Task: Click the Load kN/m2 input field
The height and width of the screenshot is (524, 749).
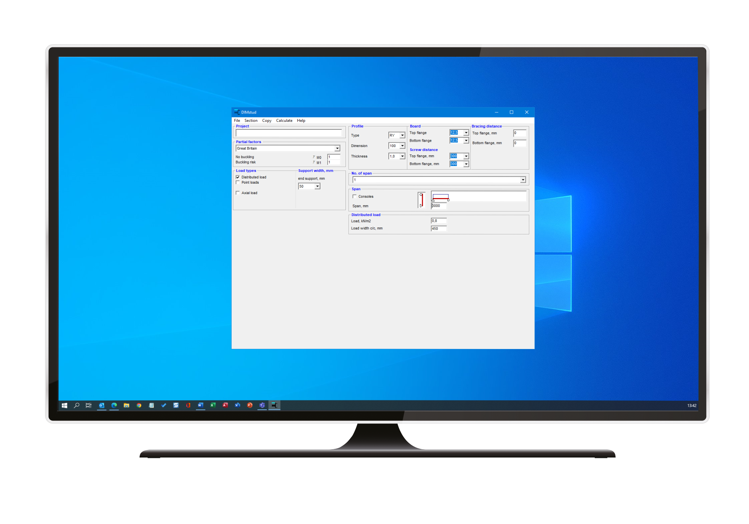Action: (x=439, y=221)
